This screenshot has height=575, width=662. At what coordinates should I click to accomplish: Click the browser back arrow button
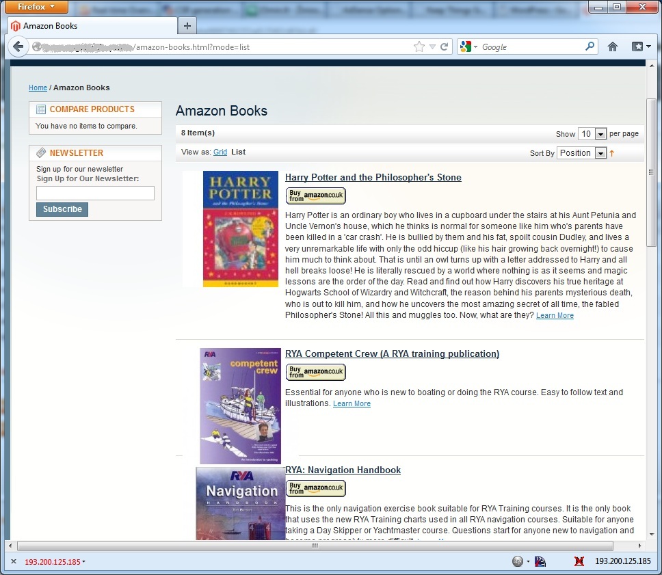(x=18, y=46)
